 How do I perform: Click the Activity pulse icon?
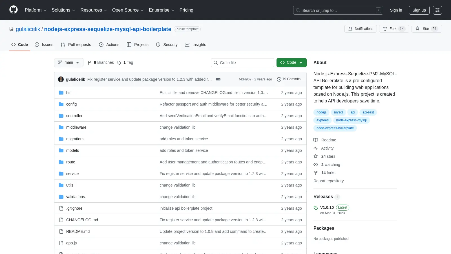316,148
